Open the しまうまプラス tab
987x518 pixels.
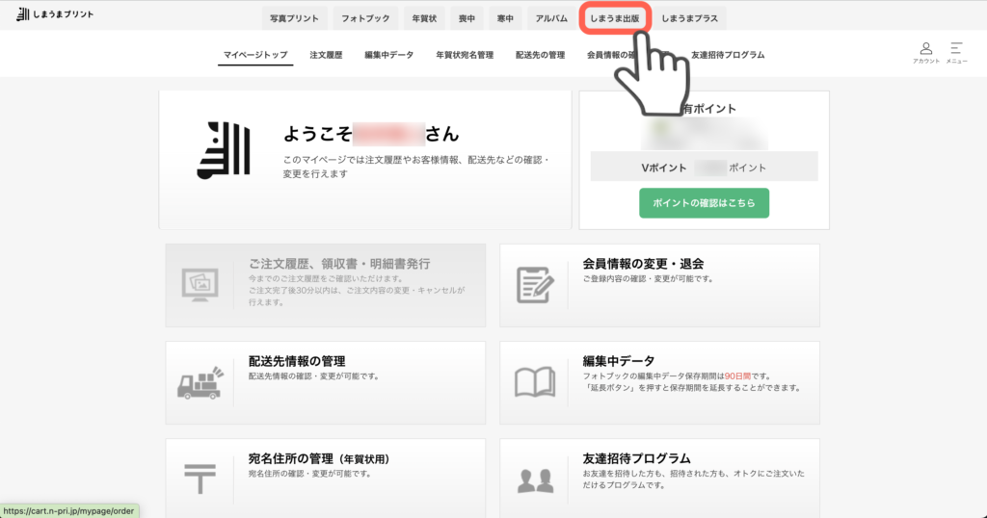click(690, 18)
